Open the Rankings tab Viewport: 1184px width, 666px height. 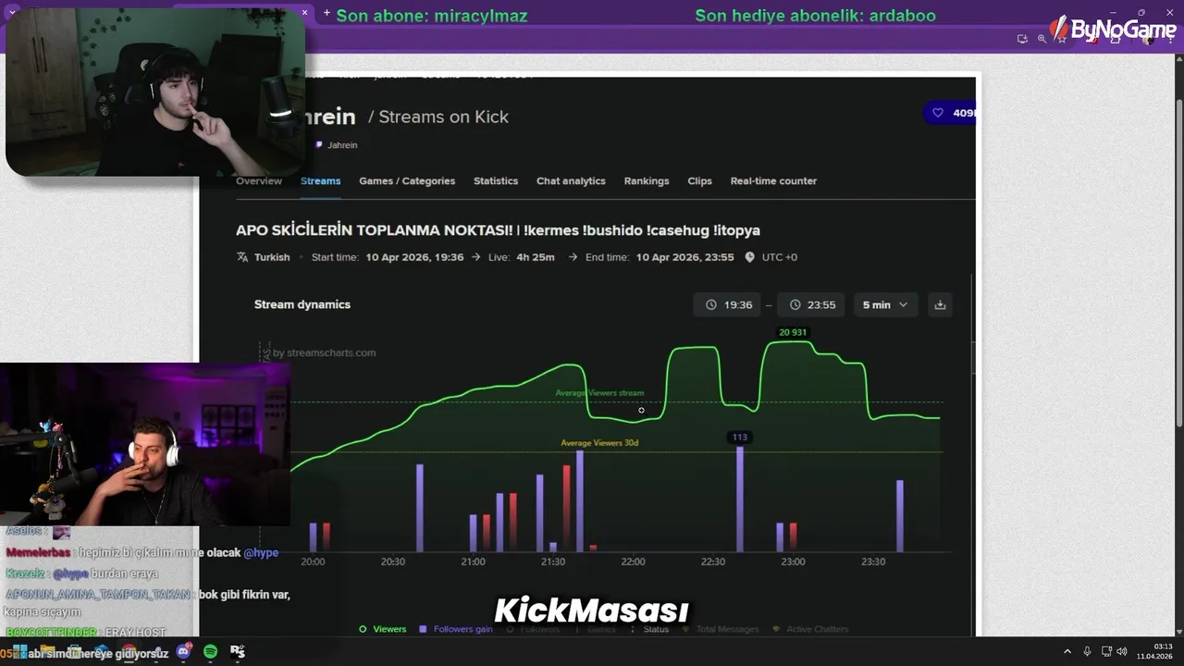click(x=647, y=180)
